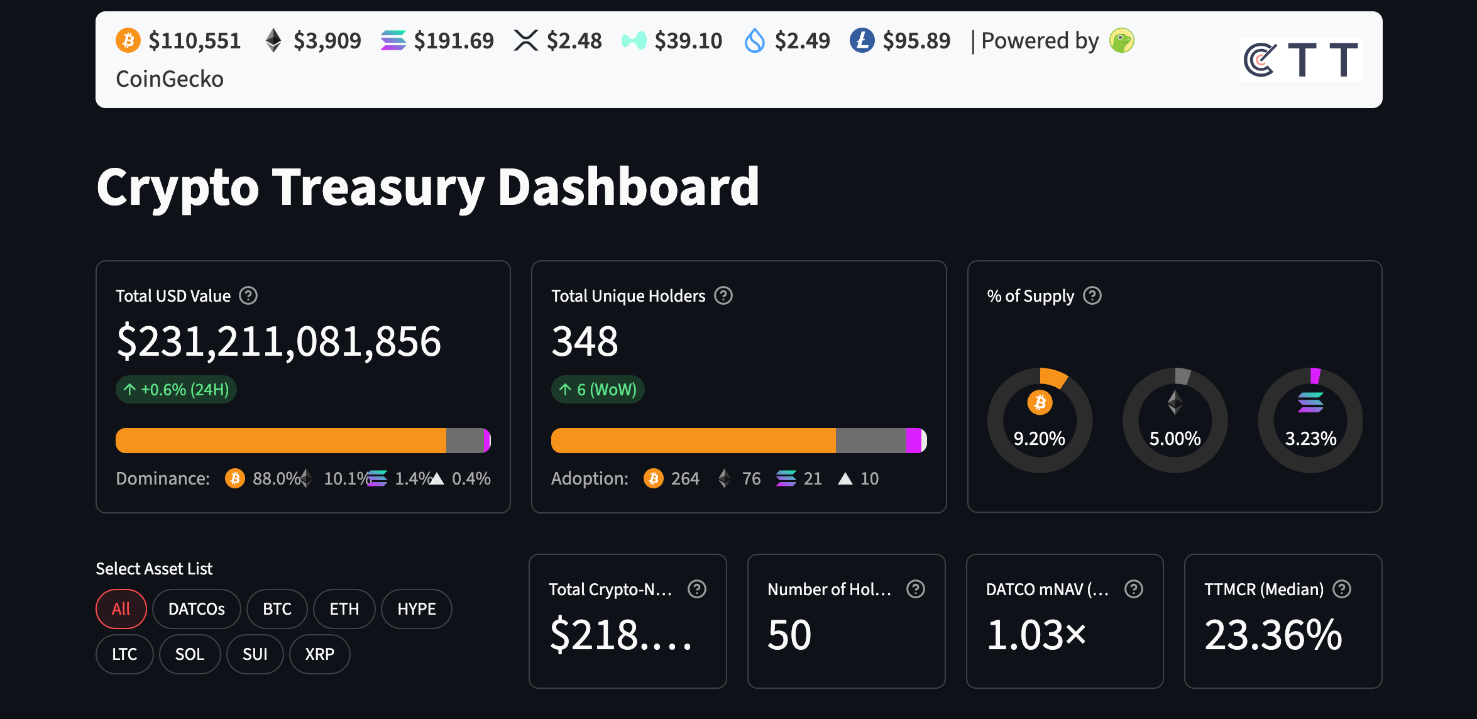Click the Solana 3.23% supply donut chart
This screenshot has height=719, width=1477.
[1310, 420]
